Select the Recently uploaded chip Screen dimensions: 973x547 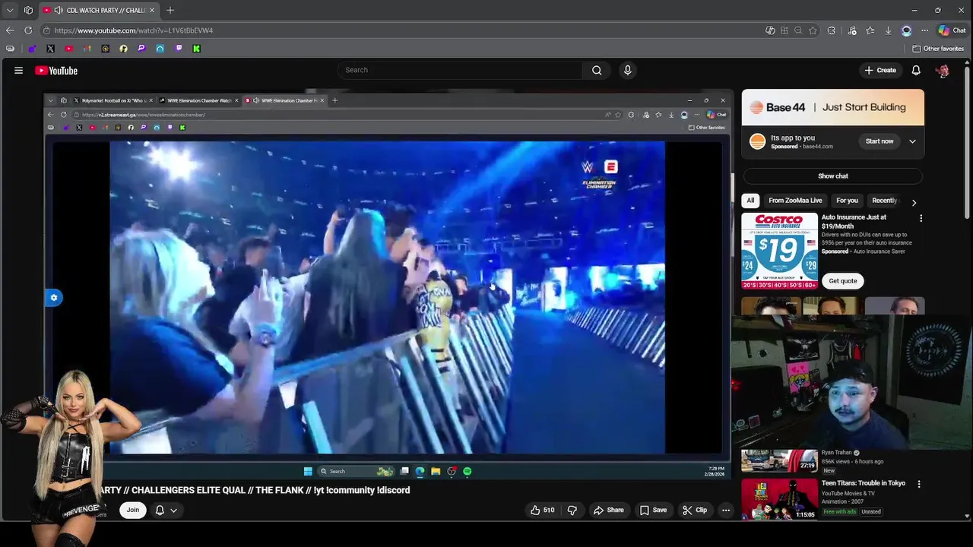point(885,201)
